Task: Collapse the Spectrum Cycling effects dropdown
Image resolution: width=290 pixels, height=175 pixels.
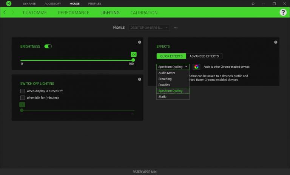Action: point(173,67)
